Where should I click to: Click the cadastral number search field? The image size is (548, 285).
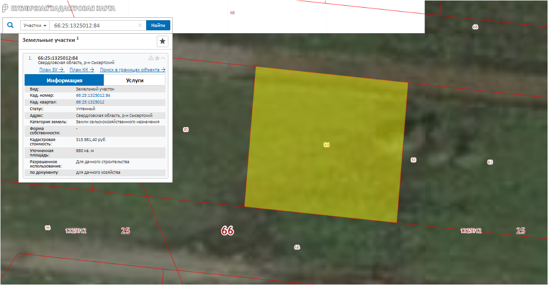point(94,26)
